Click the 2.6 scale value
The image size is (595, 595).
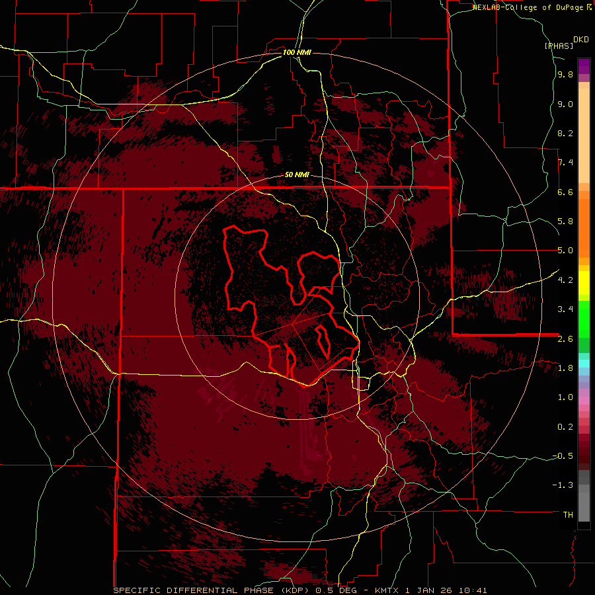565,338
